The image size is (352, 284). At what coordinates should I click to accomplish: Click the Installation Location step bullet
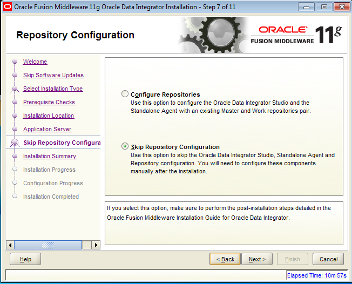[15, 116]
